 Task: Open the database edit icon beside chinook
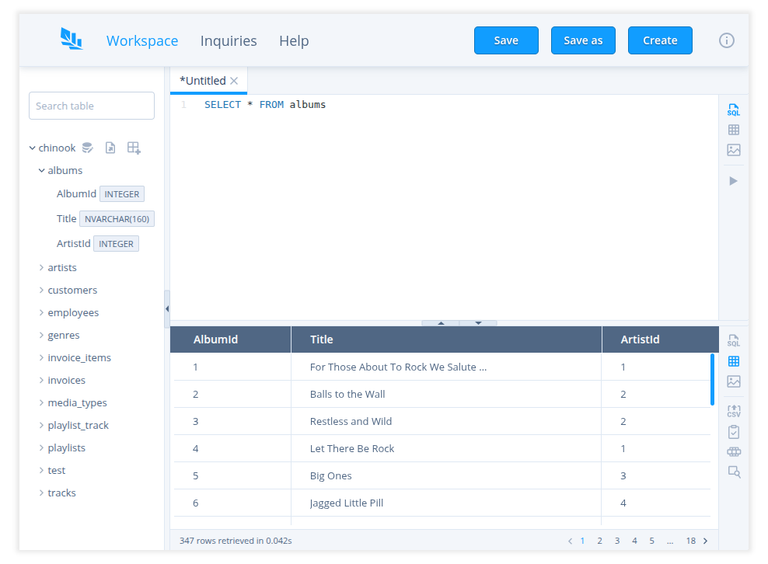pyautogui.click(x=88, y=147)
